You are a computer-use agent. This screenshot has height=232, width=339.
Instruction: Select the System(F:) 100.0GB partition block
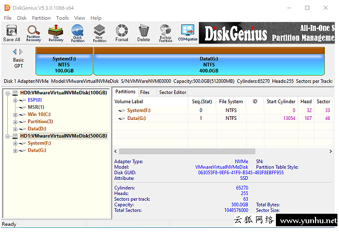coord(64,62)
